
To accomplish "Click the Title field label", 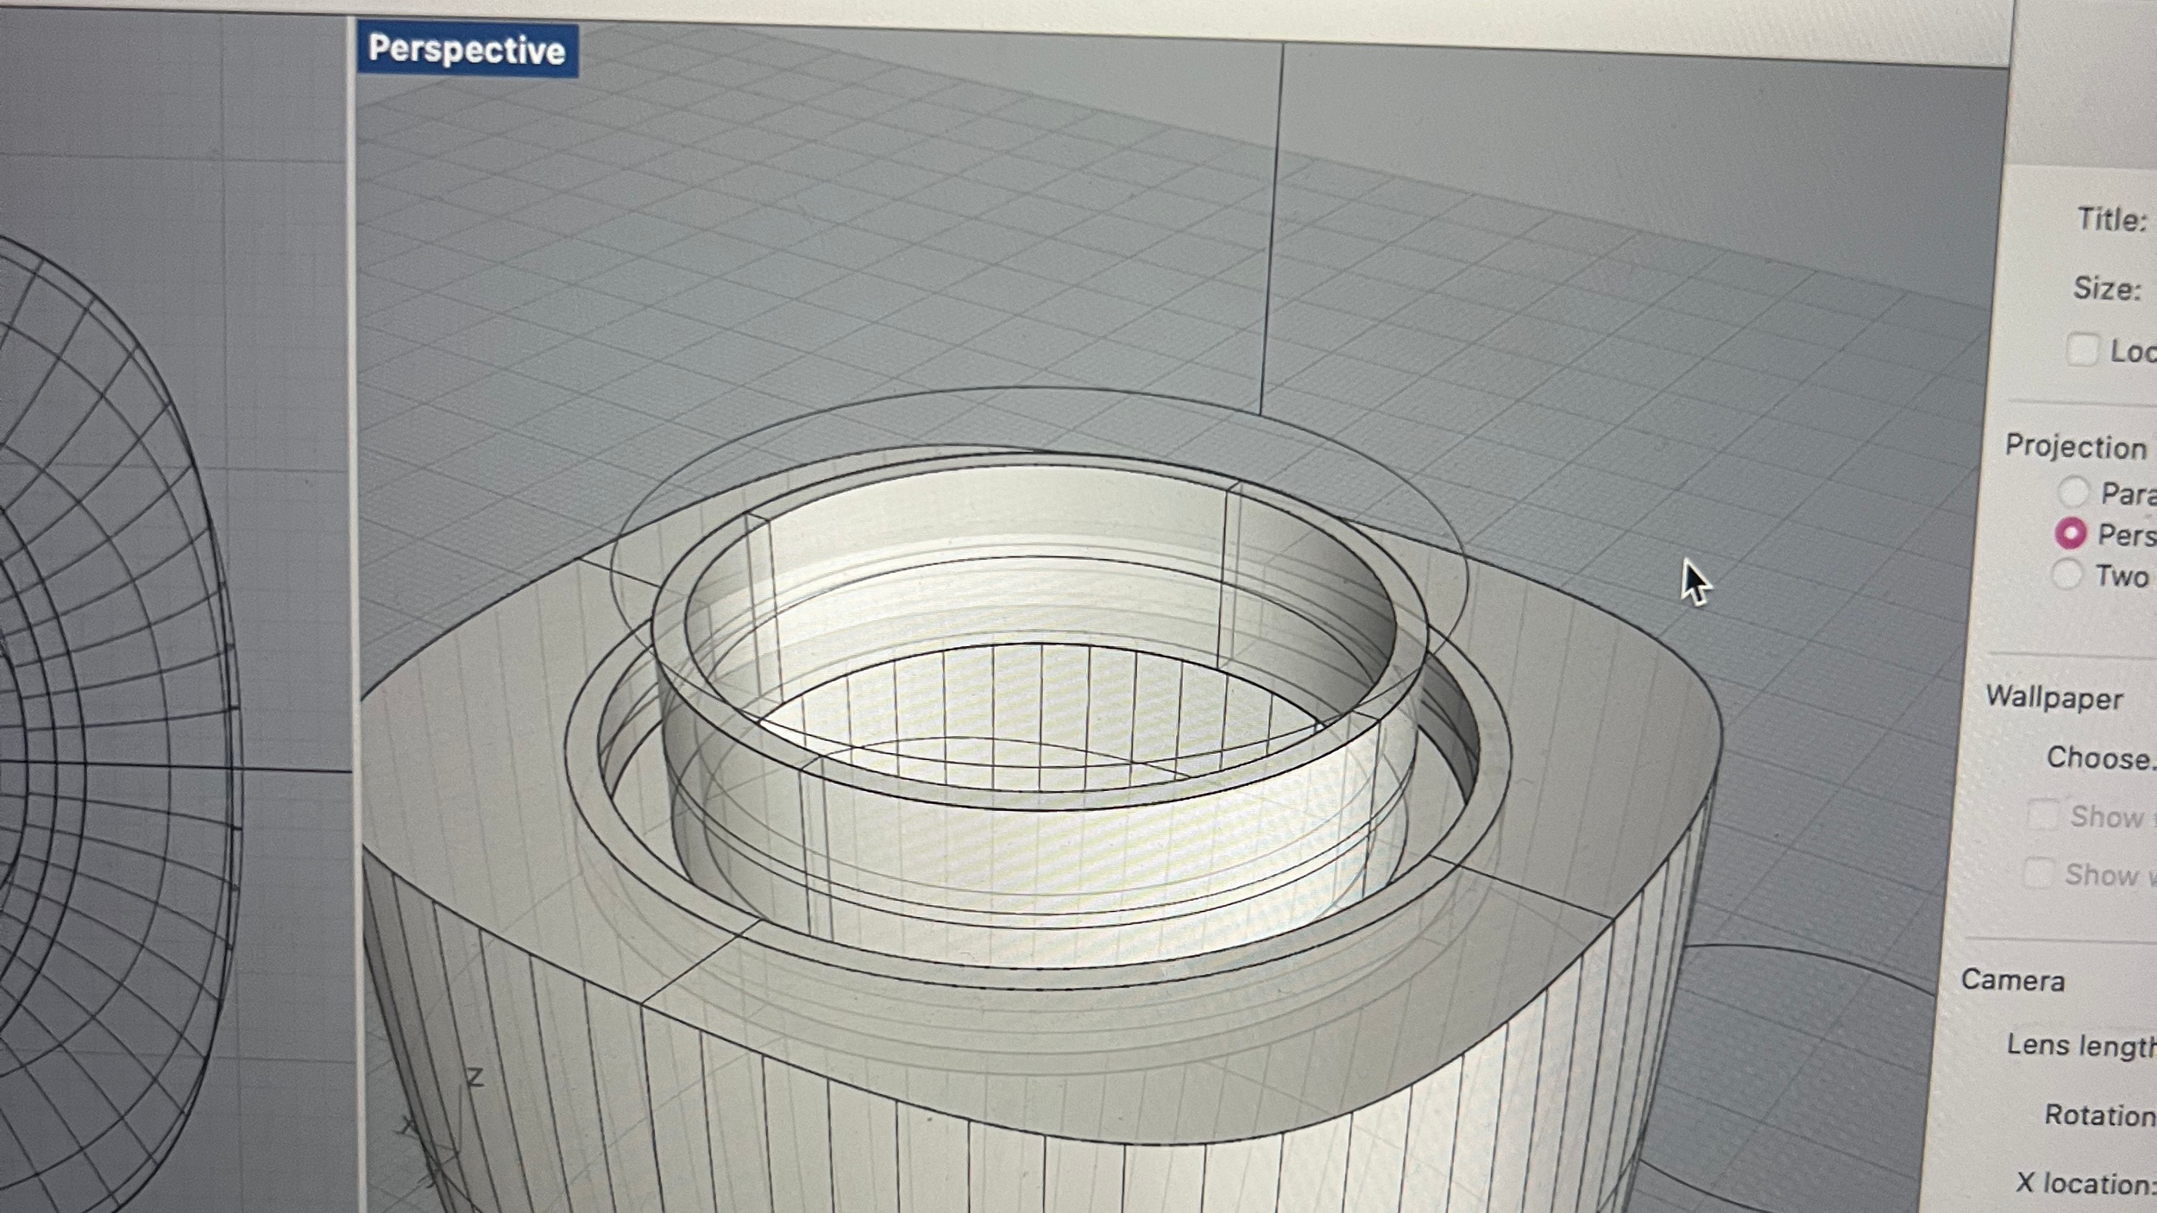I will (x=2110, y=219).
